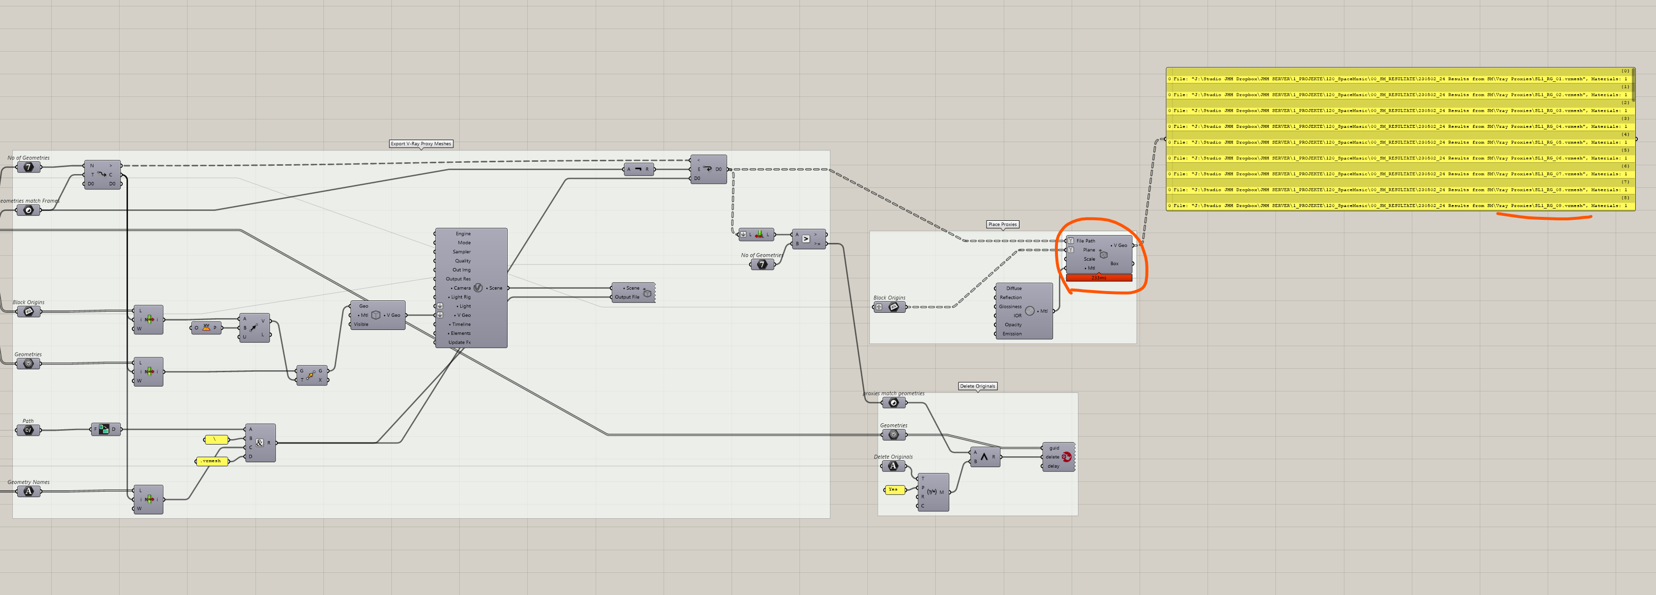Select the Vector 2Pt component

pos(255,328)
